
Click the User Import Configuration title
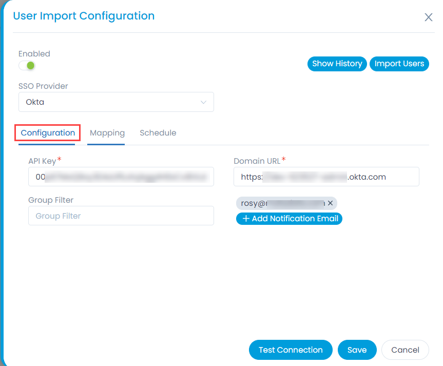click(84, 16)
